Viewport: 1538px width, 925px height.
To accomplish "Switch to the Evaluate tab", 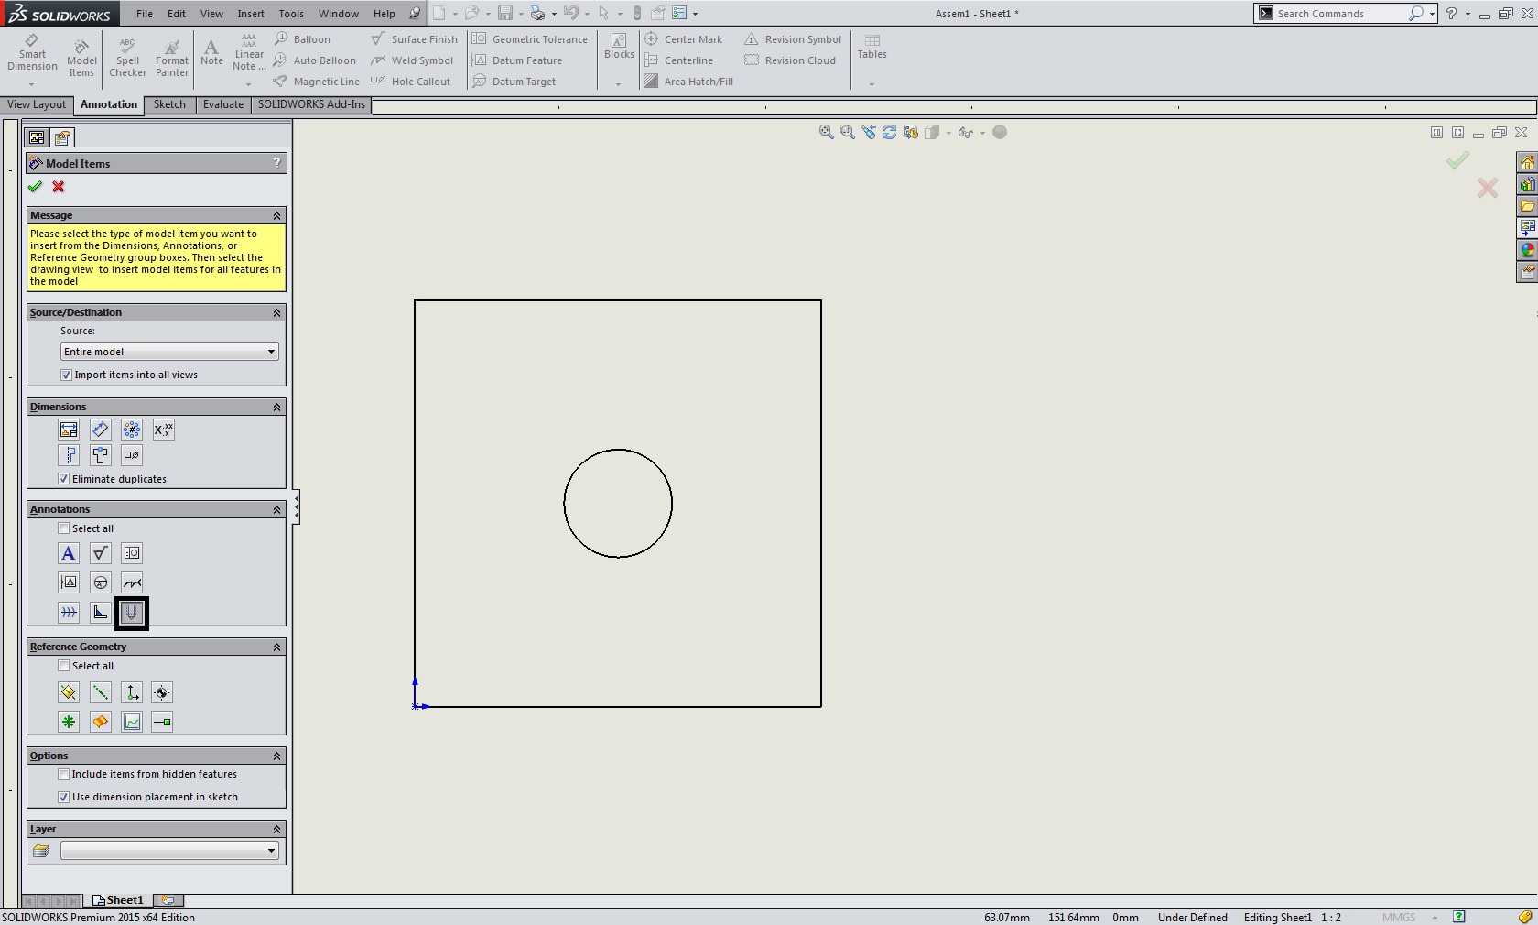I will (223, 104).
